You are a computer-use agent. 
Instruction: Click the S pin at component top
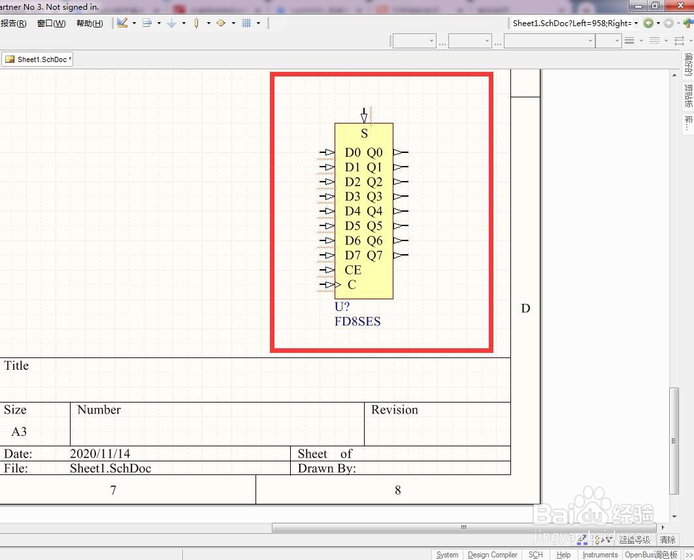pos(364,116)
